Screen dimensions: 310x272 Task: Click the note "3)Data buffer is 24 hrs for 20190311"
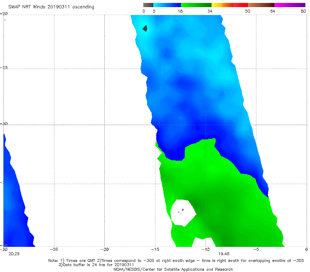pyautogui.click(x=96, y=265)
